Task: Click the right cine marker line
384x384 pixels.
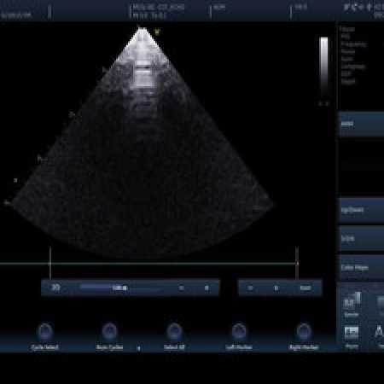Action: click(x=297, y=263)
